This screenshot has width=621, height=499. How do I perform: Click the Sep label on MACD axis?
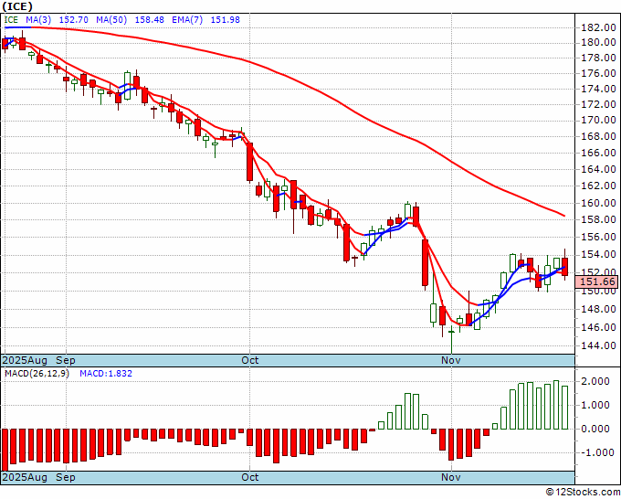click(x=66, y=477)
